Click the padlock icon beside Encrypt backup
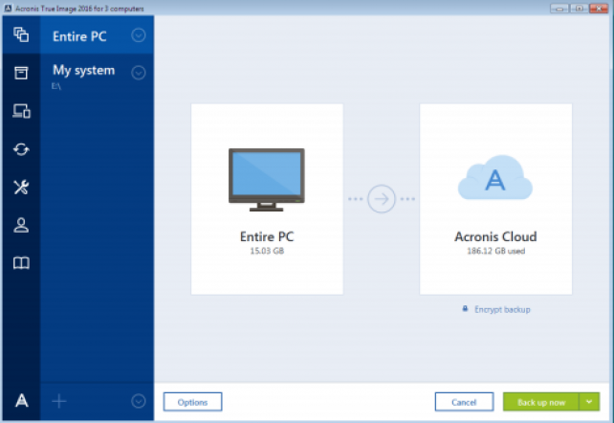Screen dimensions: 614x423 coord(465,309)
